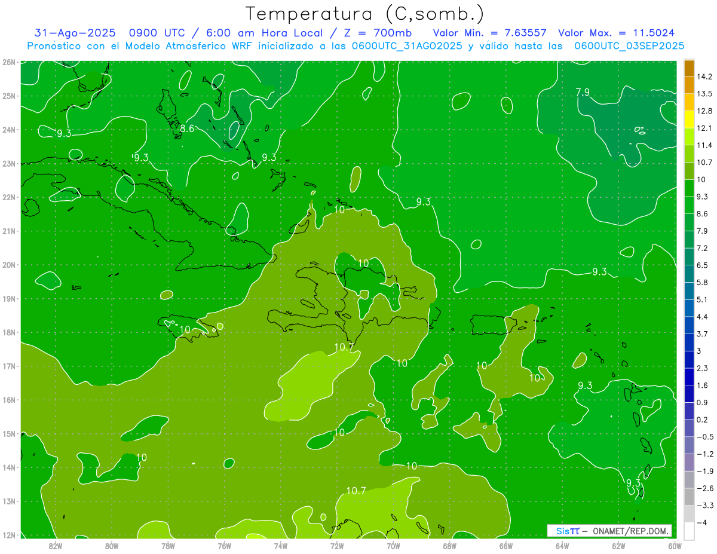Click the 68W longitude axis label

pyautogui.click(x=449, y=546)
